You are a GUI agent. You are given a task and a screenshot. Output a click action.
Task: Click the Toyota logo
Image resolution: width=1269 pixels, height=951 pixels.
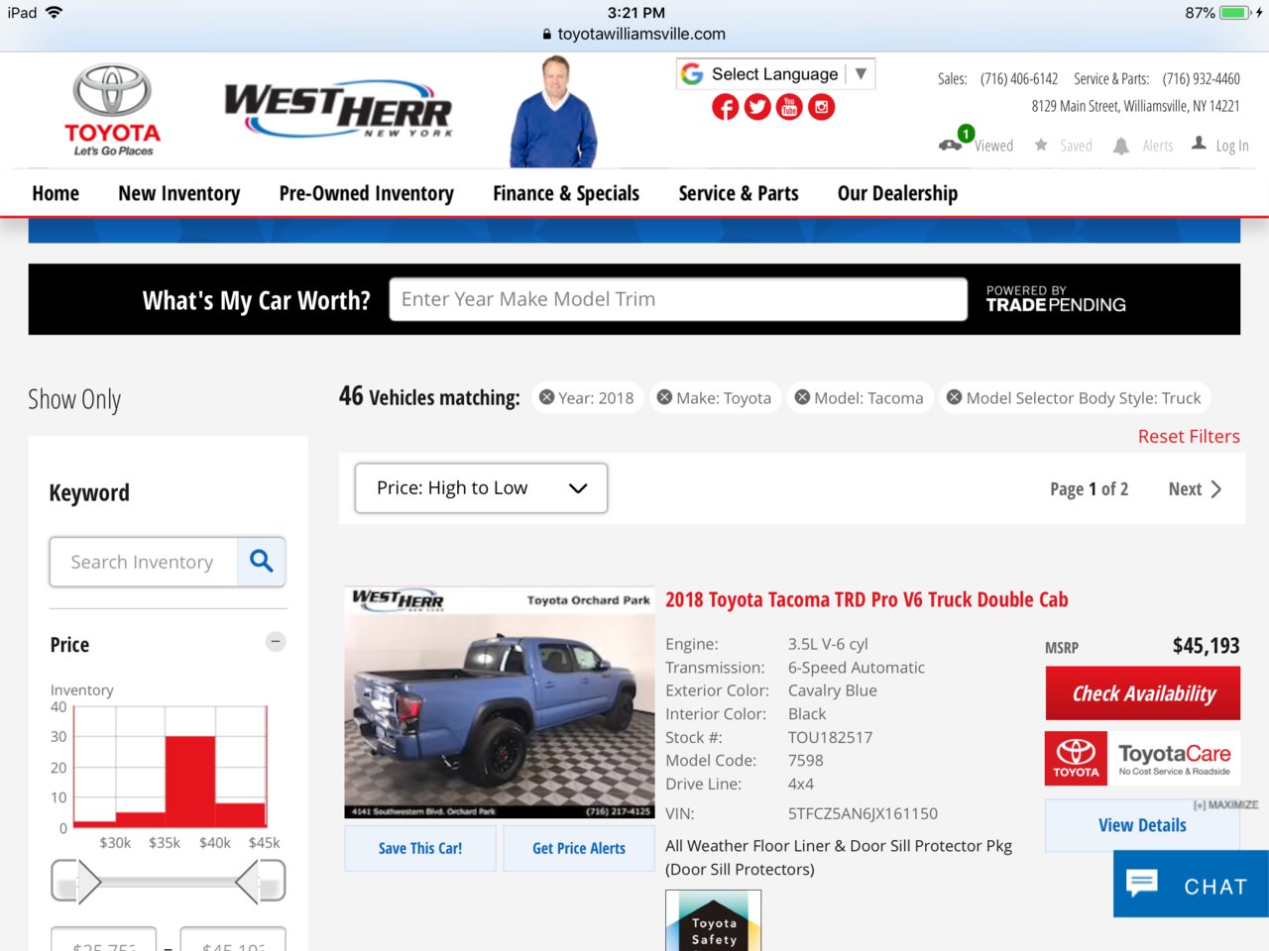tap(112, 110)
